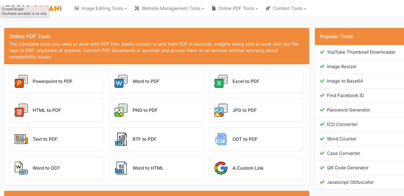The image size is (404, 196).
Task: Click the Google logo of A Custom Link
Action: [221, 168]
